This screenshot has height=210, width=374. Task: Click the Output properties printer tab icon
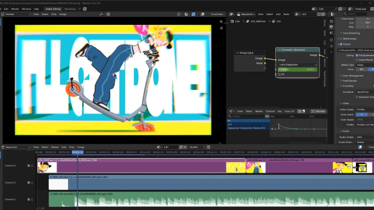[331, 27]
